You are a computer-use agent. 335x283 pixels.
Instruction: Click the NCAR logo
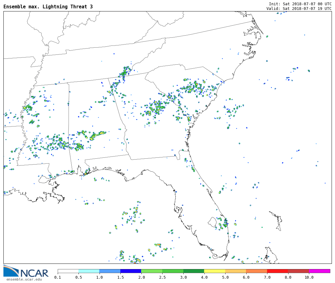(26, 271)
